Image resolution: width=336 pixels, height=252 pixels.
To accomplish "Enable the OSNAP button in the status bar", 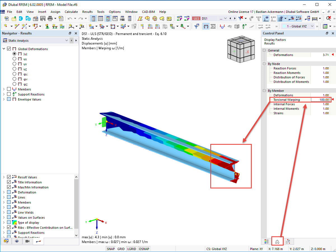I will point(144,249).
